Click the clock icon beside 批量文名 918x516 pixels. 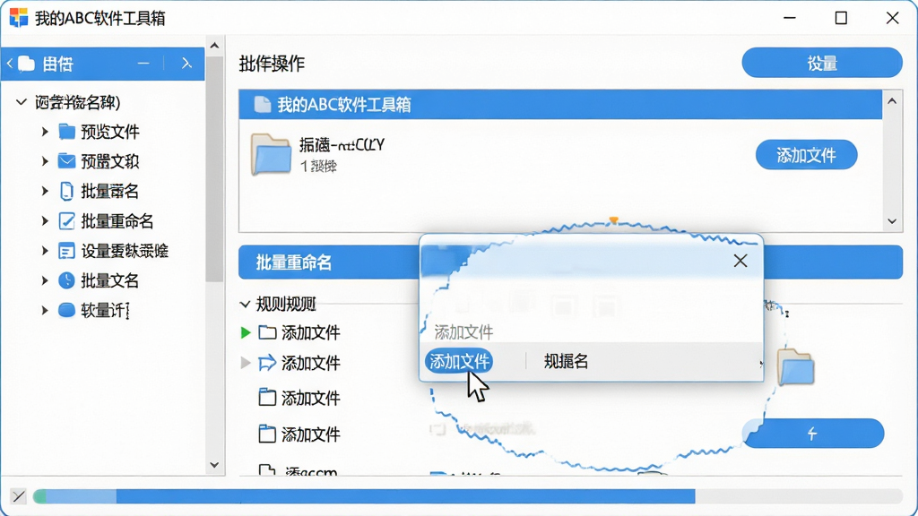[x=66, y=280]
